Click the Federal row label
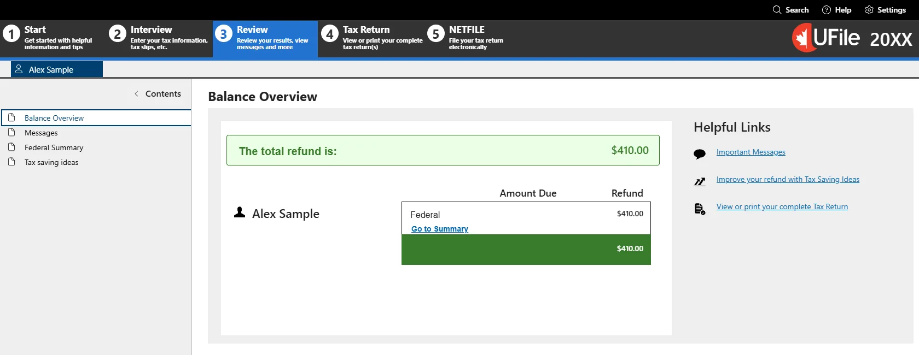This screenshot has width=919, height=355. pos(425,215)
